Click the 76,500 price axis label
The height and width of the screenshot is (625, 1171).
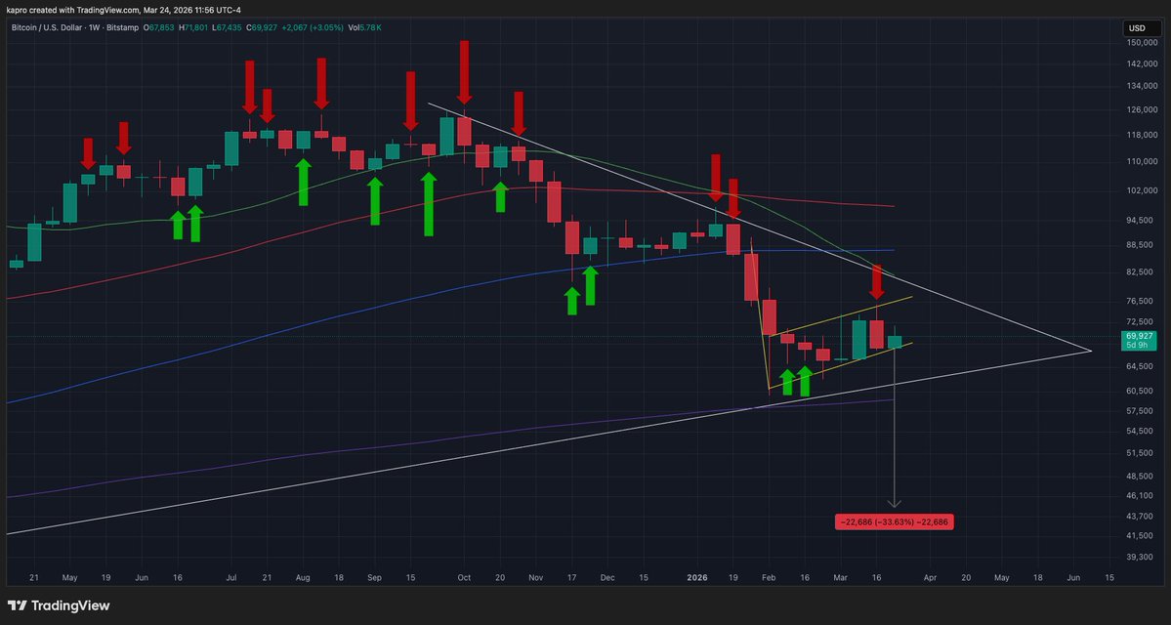(1142, 301)
